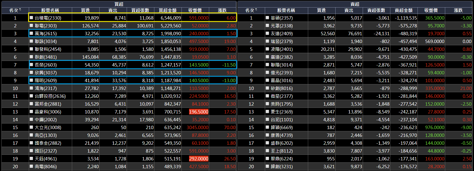
Task: Open stock 微星(2377)
Action: (282, 96)
